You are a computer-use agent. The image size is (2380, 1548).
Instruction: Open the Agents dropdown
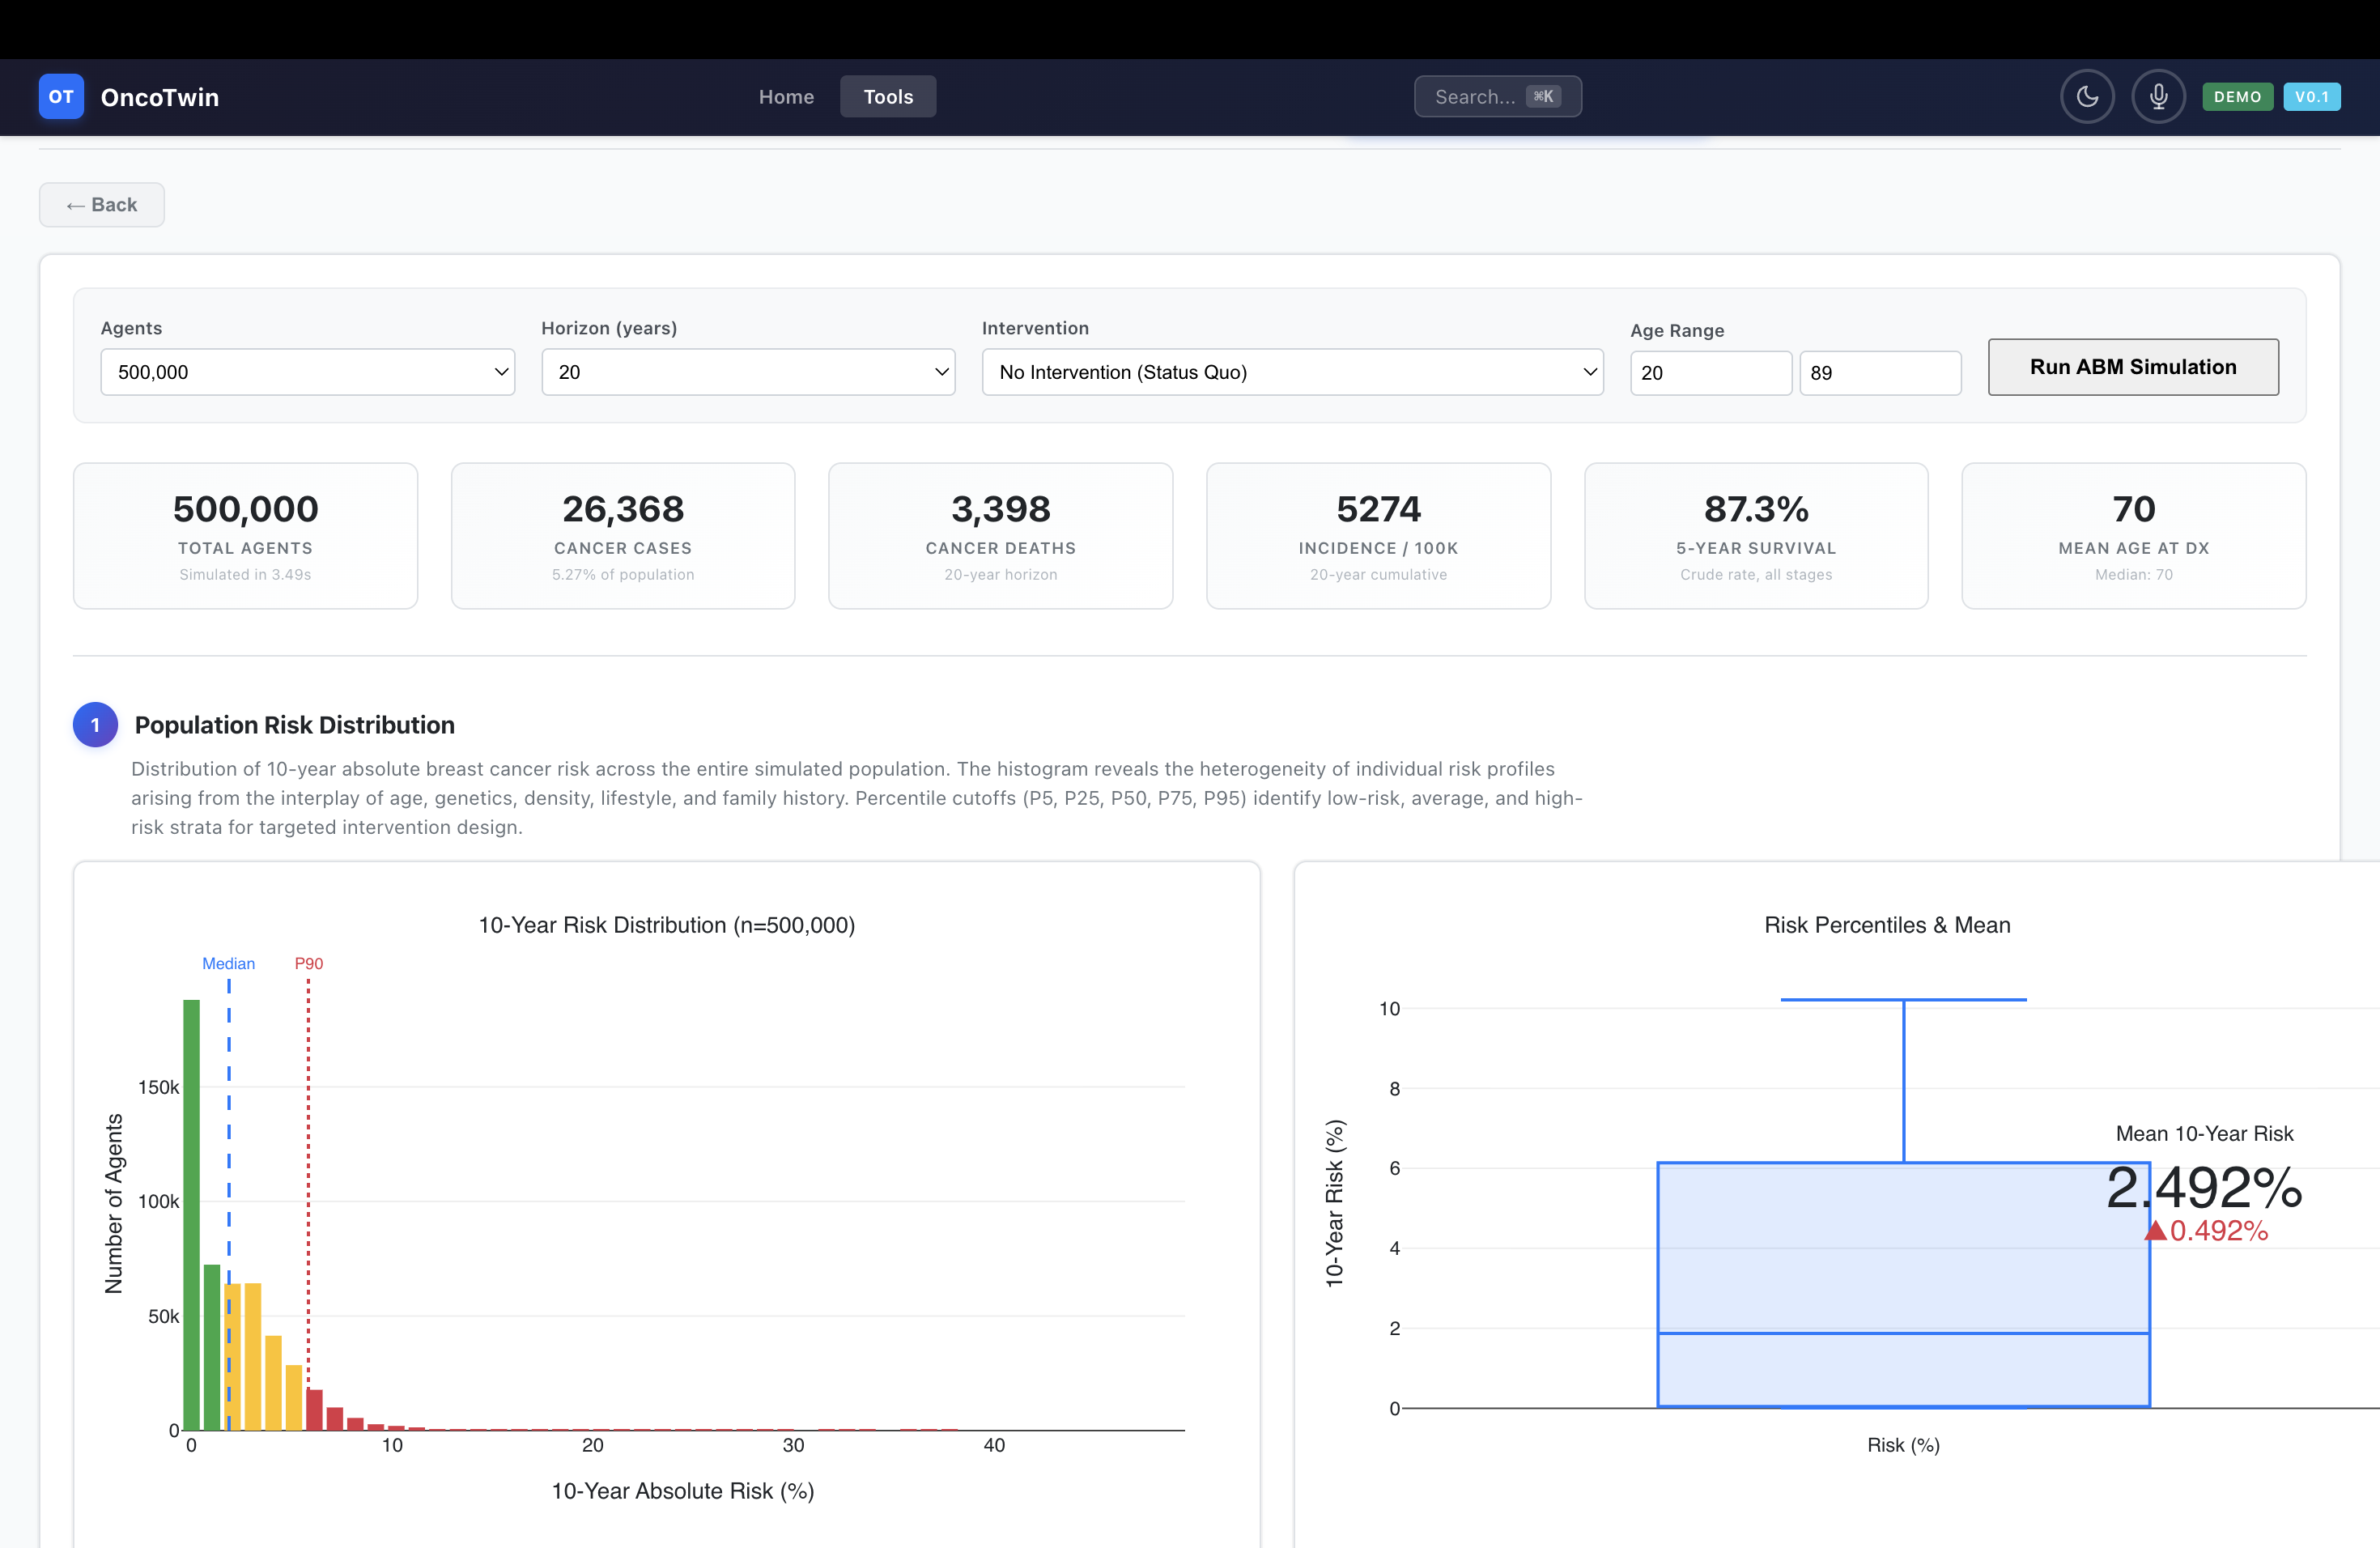coord(307,372)
